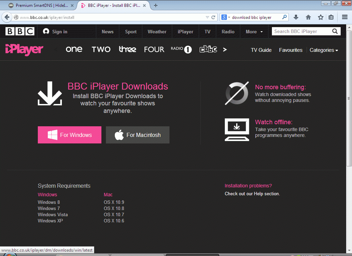Switch to the BBC iPlayer install tab
This screenshot has width=352, height=256.
coord(113,5)
